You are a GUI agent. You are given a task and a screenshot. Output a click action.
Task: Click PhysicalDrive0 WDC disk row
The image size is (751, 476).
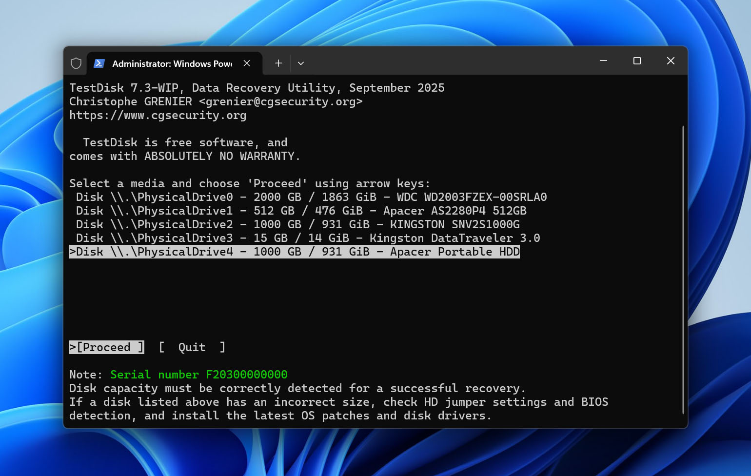(x=311, y=197)
